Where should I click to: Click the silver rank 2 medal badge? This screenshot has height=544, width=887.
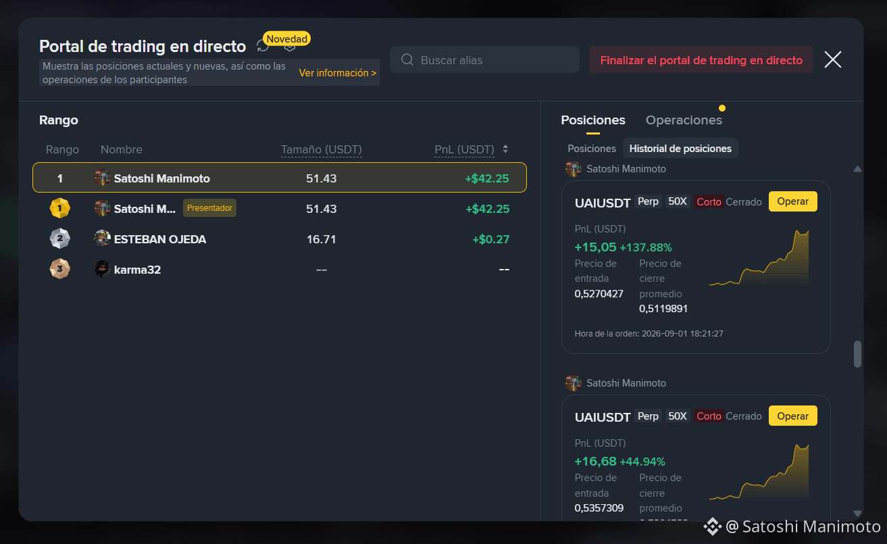[59, 239]
